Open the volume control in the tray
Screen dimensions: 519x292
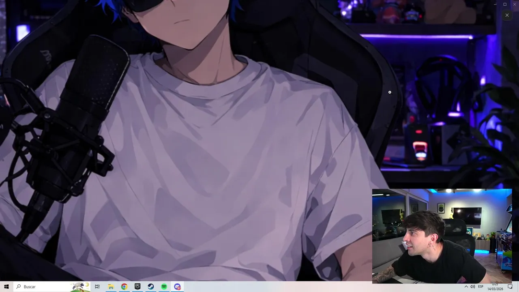[473, 287]
